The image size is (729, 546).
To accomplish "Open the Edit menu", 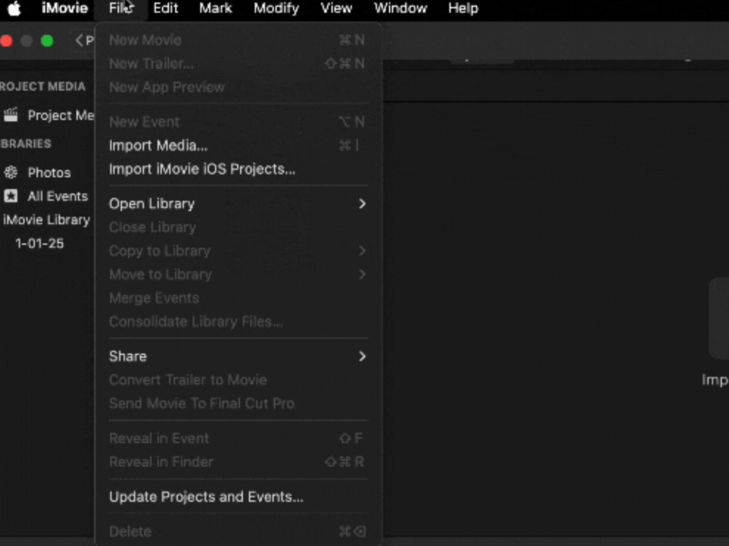I will (166, 9).
